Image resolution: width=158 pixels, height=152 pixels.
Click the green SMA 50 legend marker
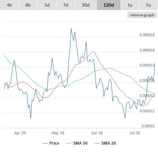69,143
